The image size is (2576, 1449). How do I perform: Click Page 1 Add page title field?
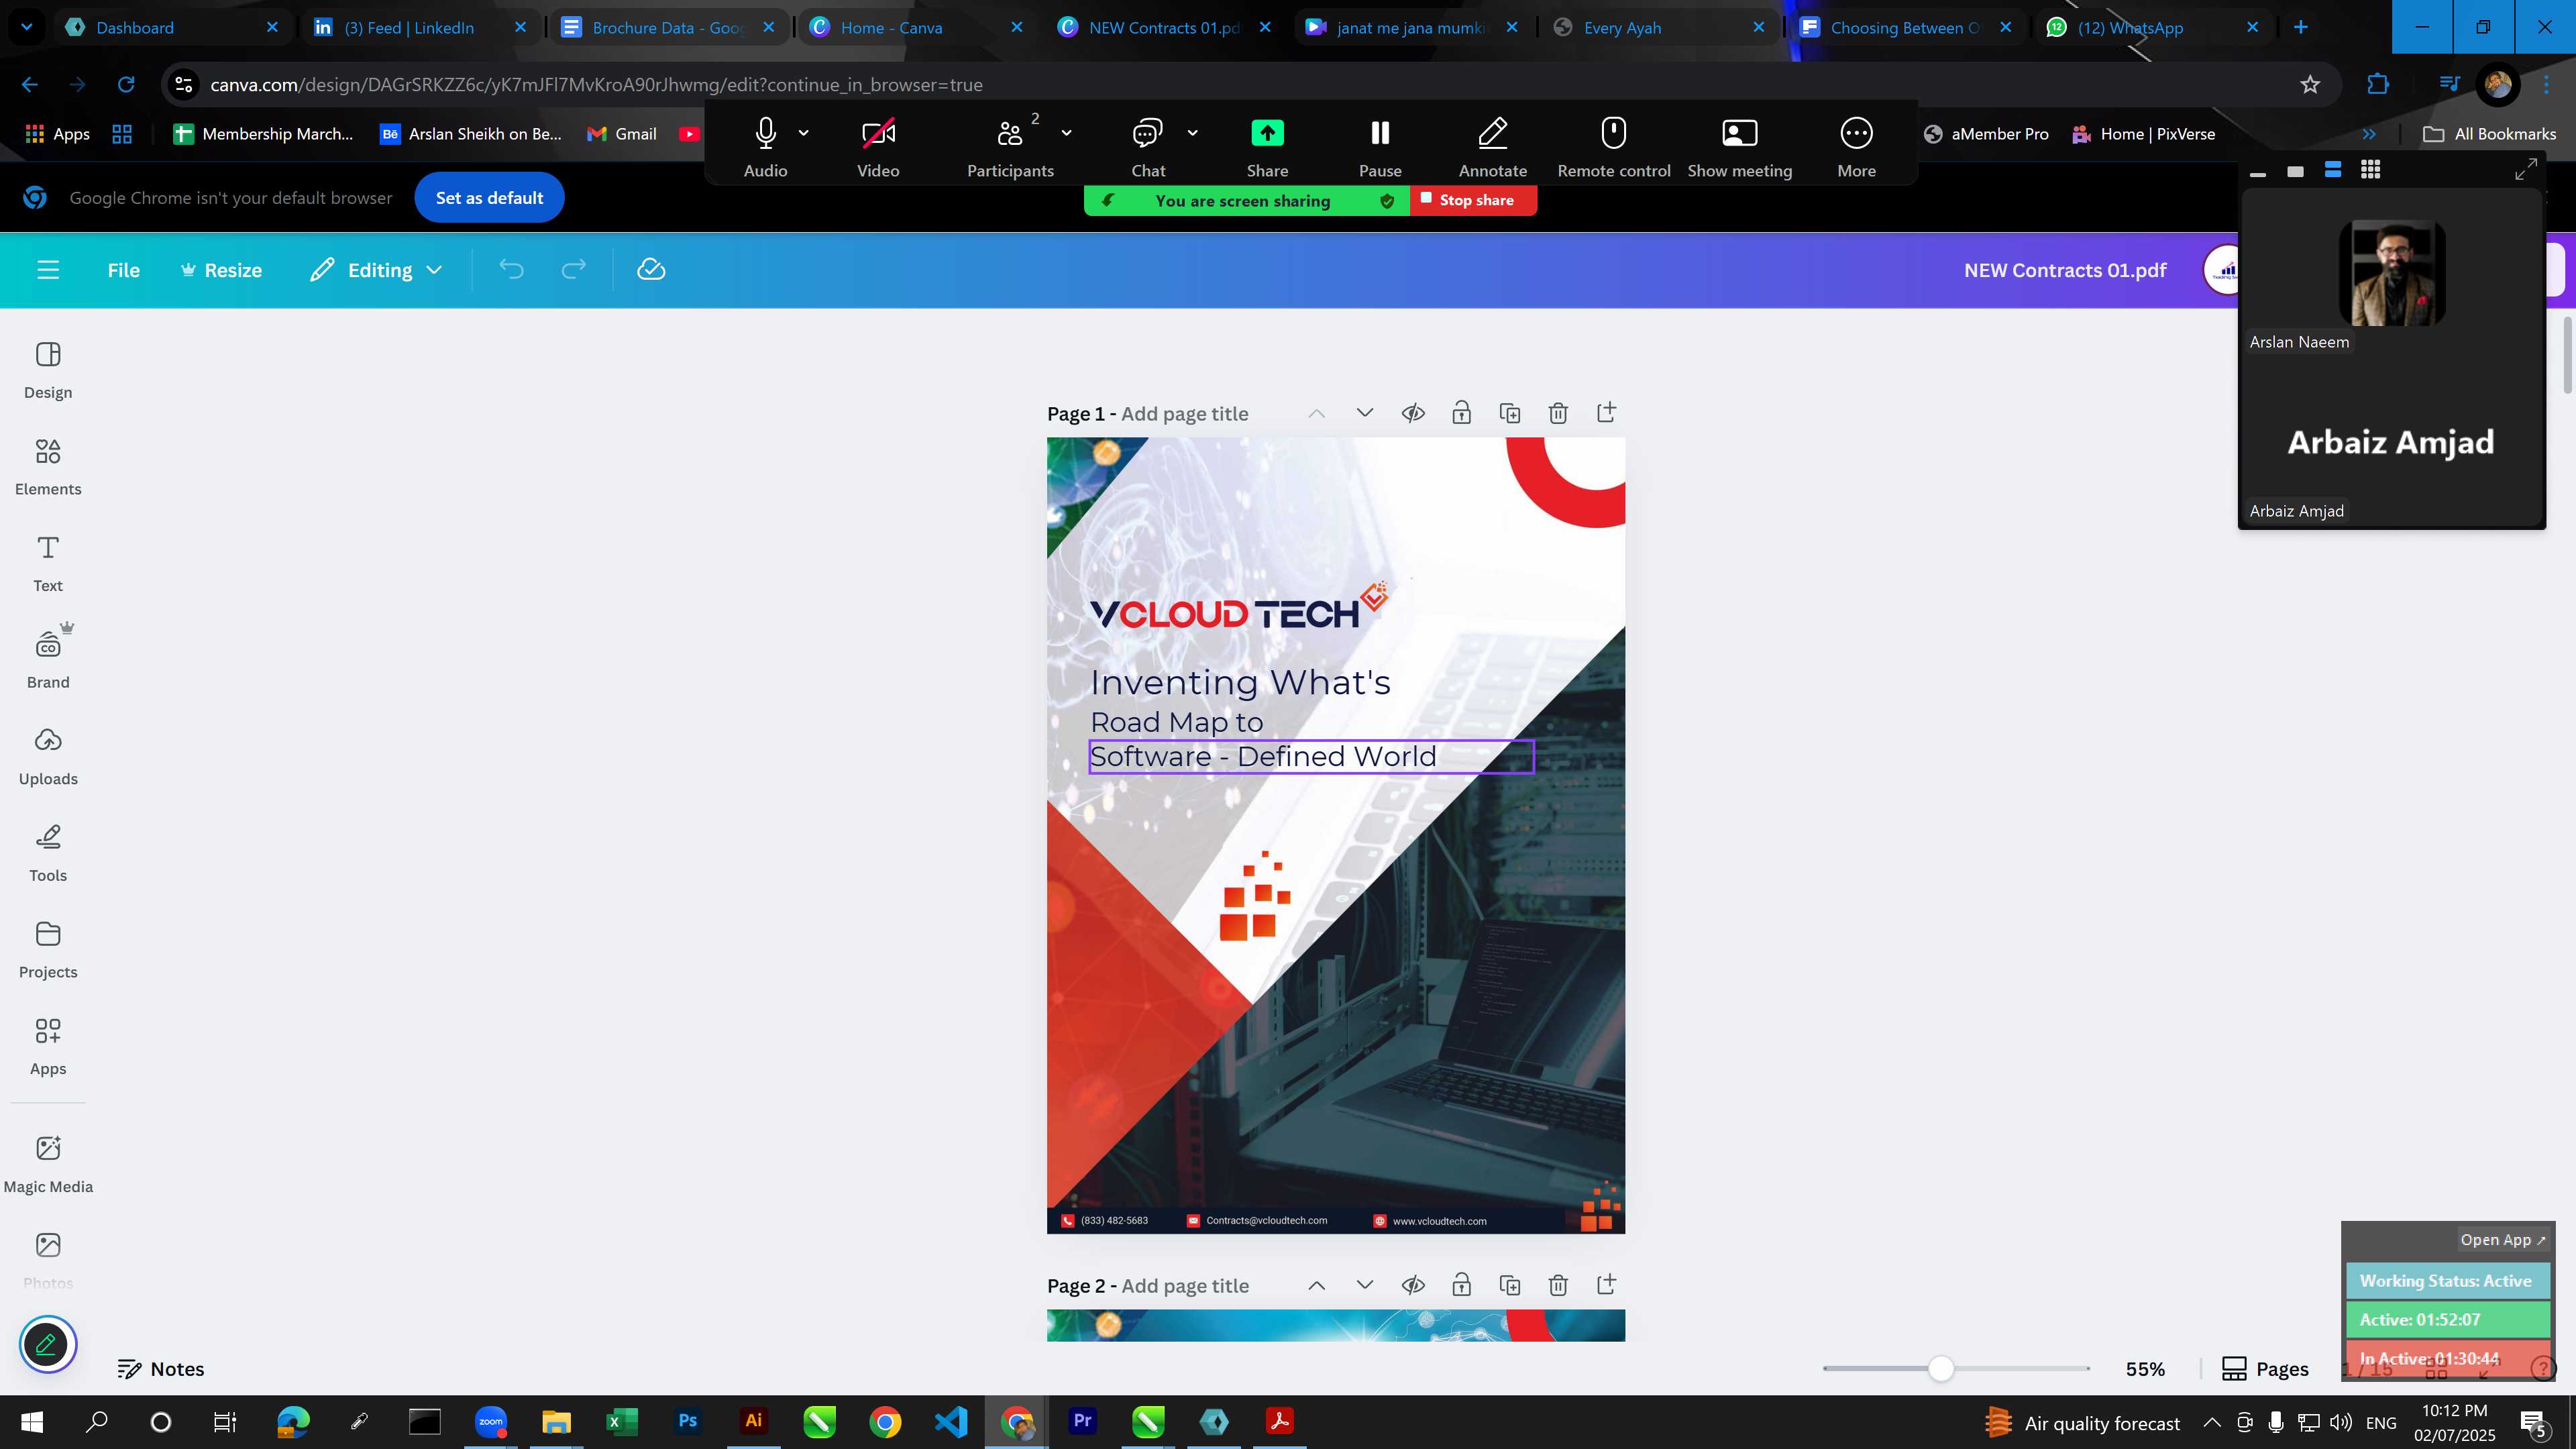(x=1184, y=414)
